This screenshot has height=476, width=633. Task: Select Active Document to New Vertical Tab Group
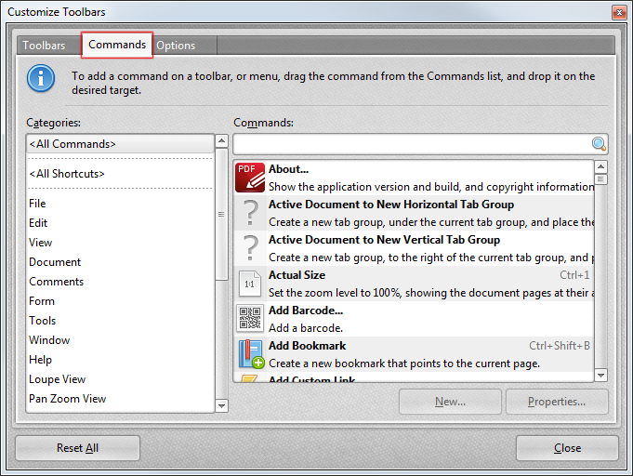tap(384, 240)
